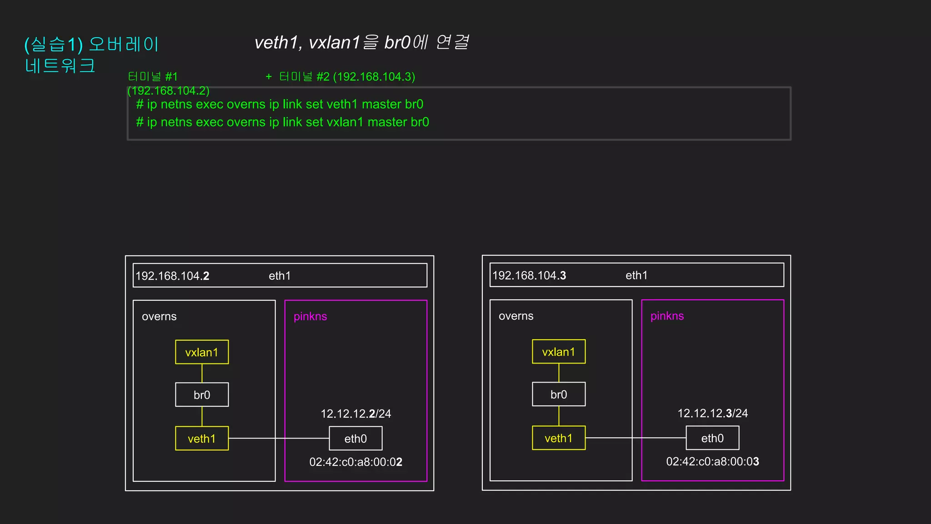Click the 12.12.12.2/24 address
Image resolution: width=931 pixels, height=524 pixels.
tap(355, 414)
